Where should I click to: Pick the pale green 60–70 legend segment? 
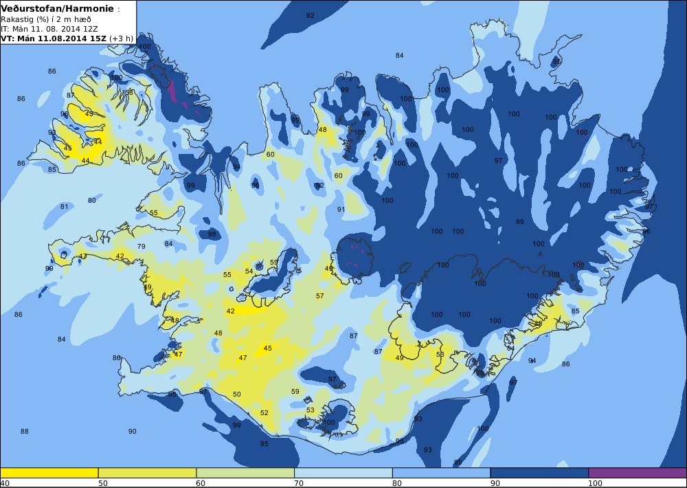[x=245, y=473]
